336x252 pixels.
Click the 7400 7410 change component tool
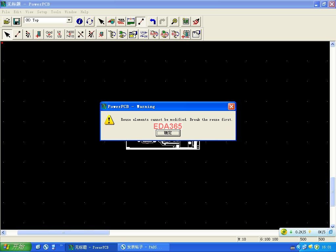70,34
